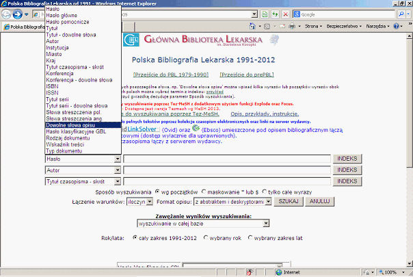Click the browser Forward arrow button

[x=17, y=14]
